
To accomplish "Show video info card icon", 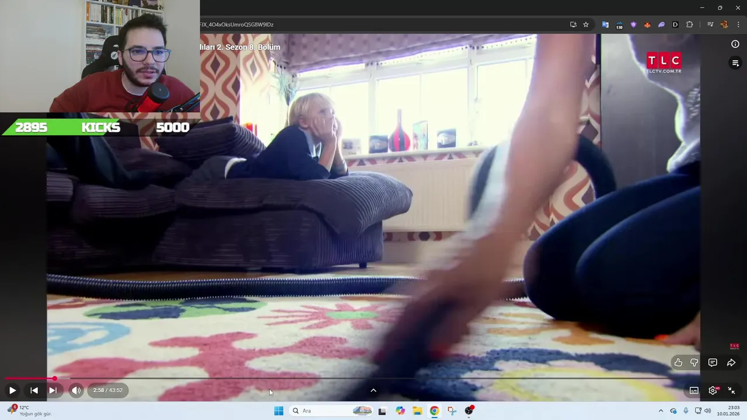I will (735, 44).
